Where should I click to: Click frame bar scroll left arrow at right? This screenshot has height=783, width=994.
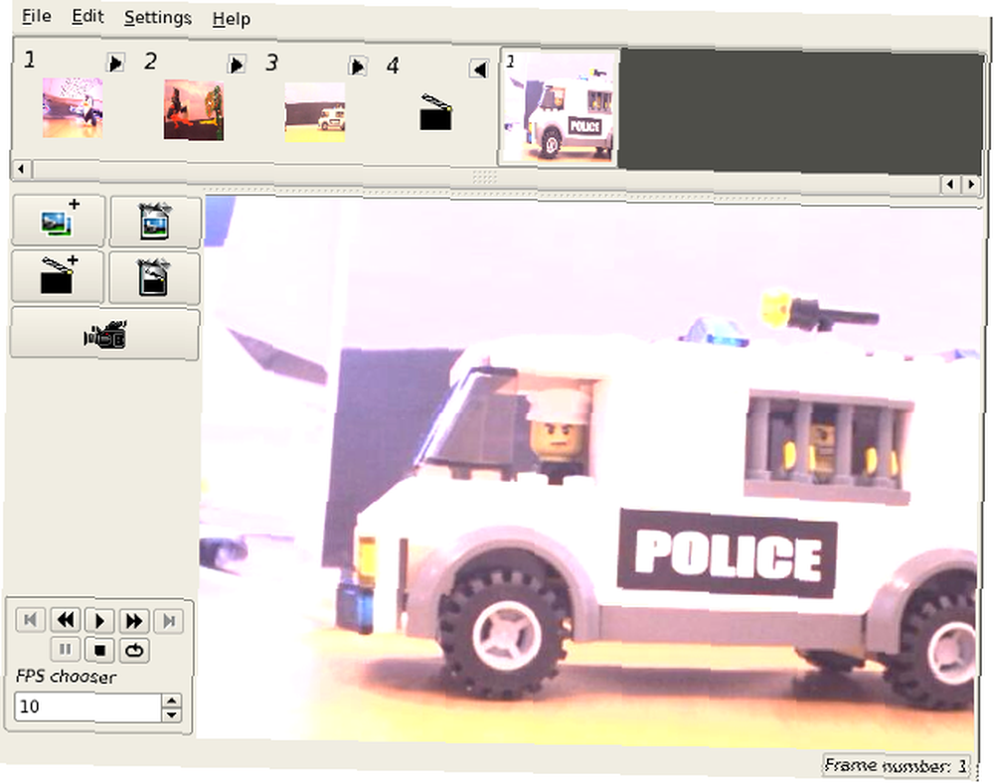pyautogui.click(x=949, y=185)
